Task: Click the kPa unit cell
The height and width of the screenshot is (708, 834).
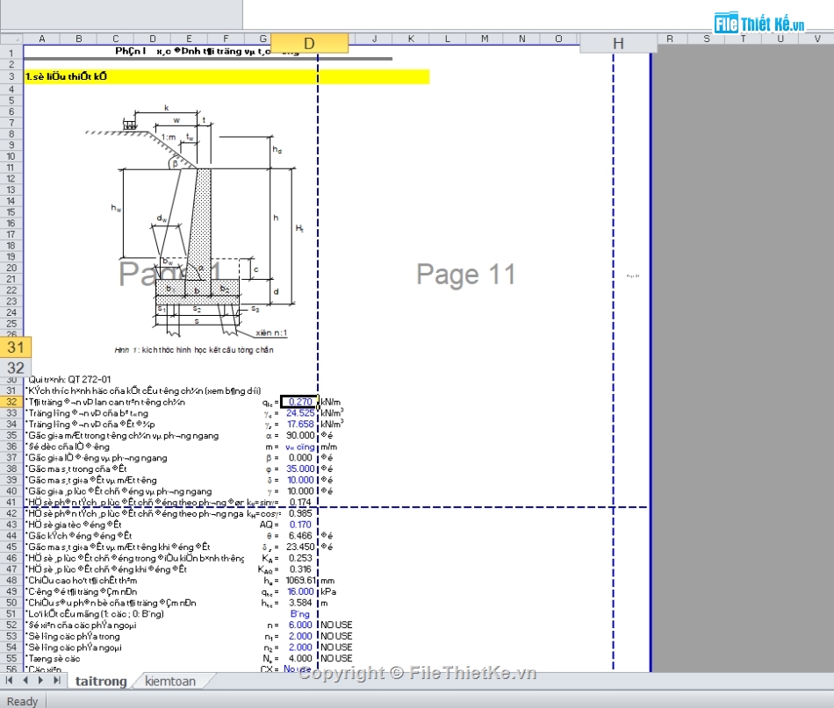Action: coord(328,591)
